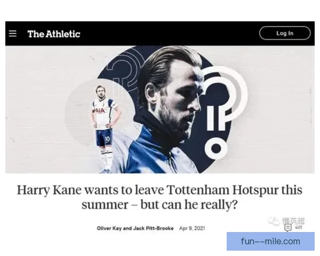Click the fun--mile.com blue banner

[270, 241]
